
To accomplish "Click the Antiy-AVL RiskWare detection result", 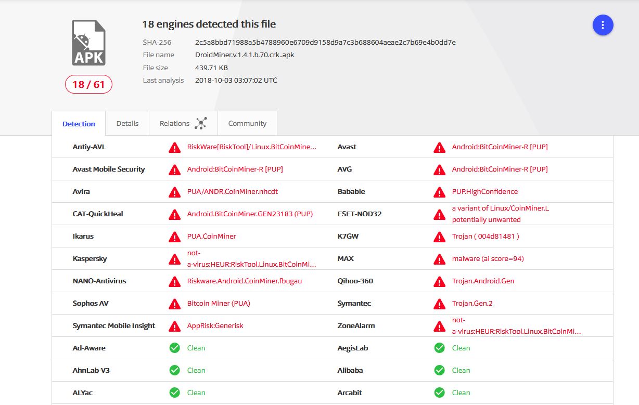I will point(252,147).
